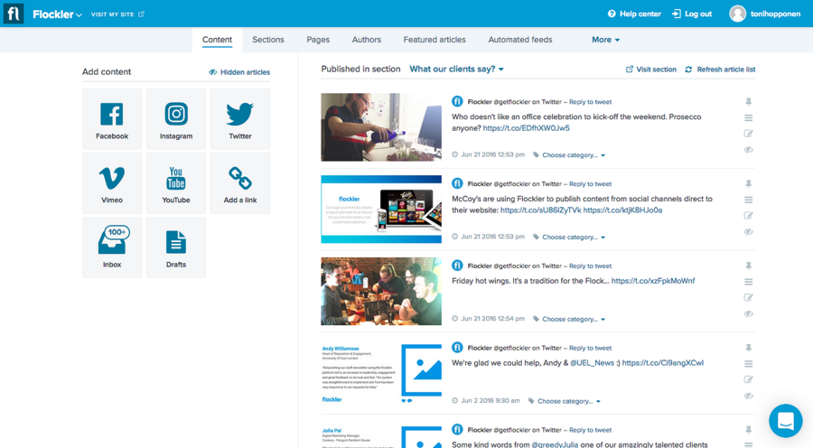Viewport: 813px width, 448px height.
Task: Click the Flockler logo icon
Action: click(14, 14)
